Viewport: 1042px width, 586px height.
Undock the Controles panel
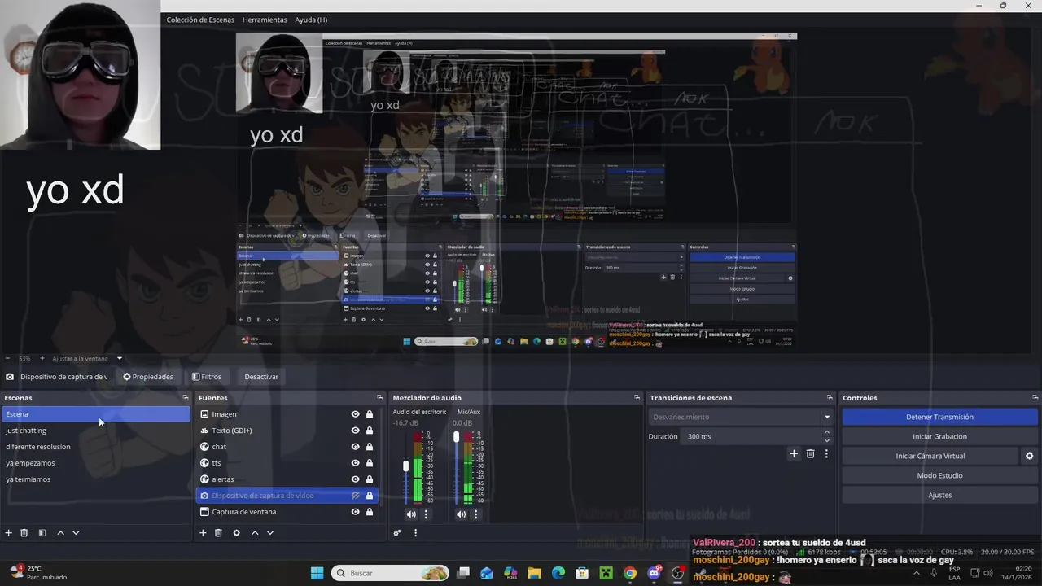click(x=1035, y=398)
